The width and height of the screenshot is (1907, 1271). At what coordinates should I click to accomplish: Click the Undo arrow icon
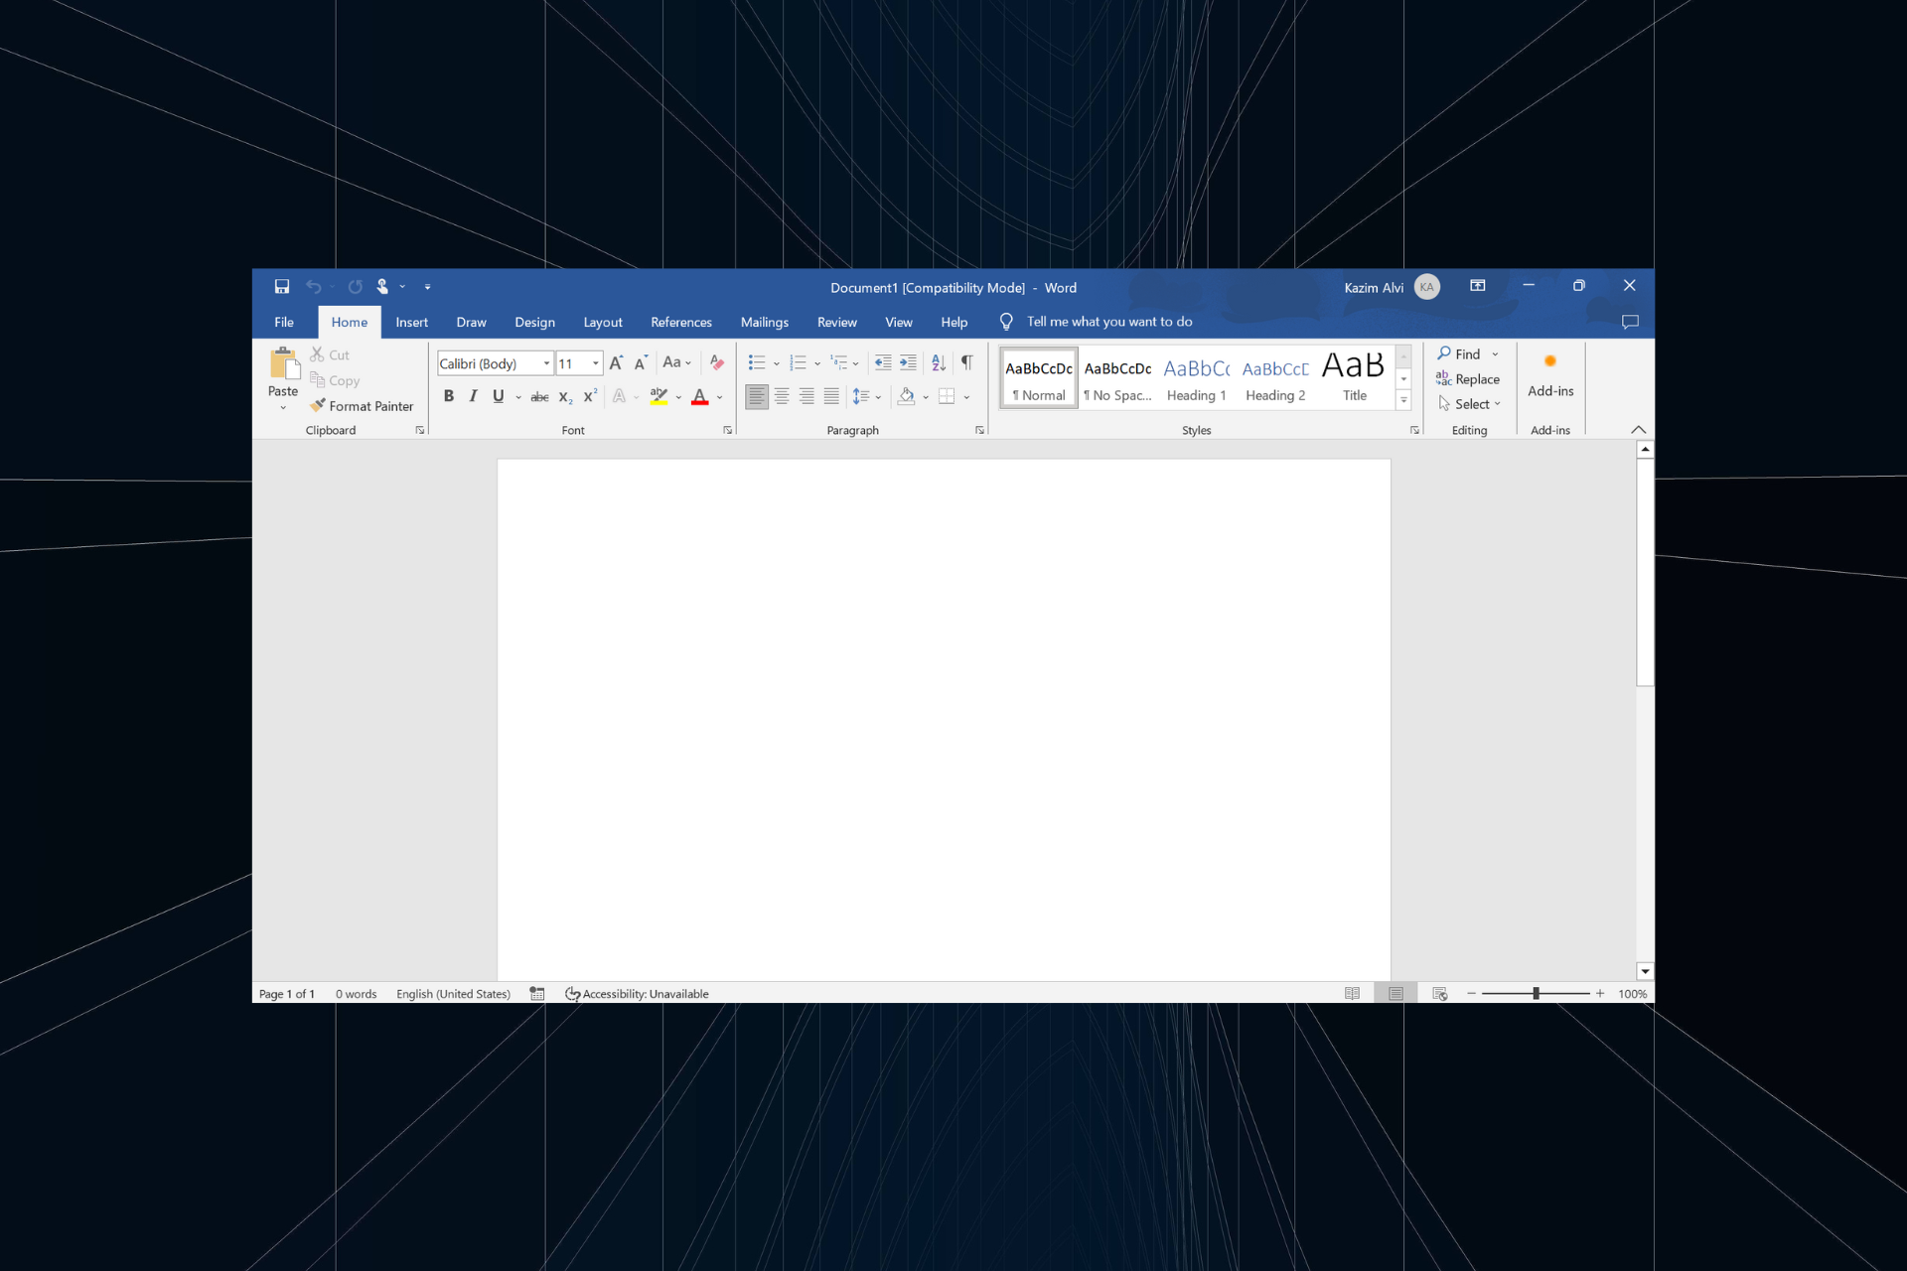(x=314, y=287)
